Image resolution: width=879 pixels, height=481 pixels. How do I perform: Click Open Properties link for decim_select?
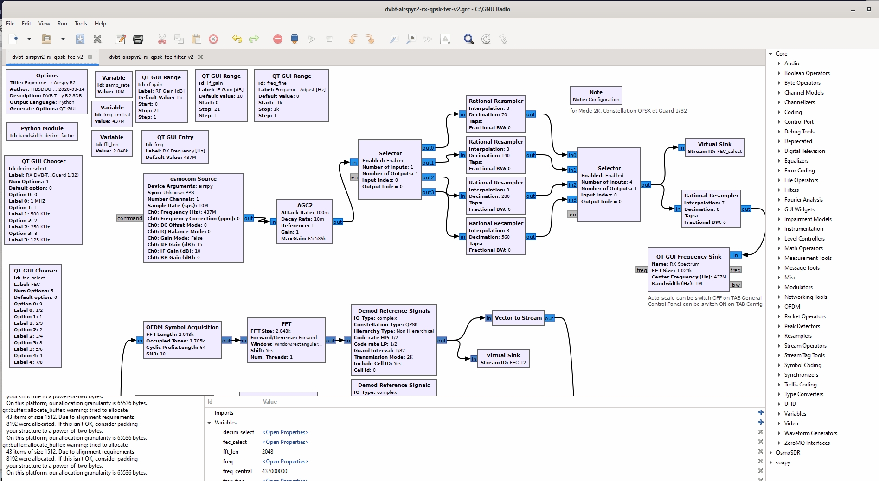pyautogui.click(x=285, y=432)
